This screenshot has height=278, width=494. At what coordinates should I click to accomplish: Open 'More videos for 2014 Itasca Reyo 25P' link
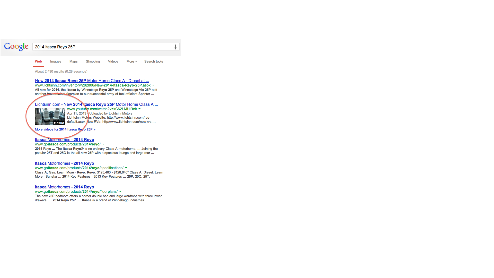pos(65,129)
